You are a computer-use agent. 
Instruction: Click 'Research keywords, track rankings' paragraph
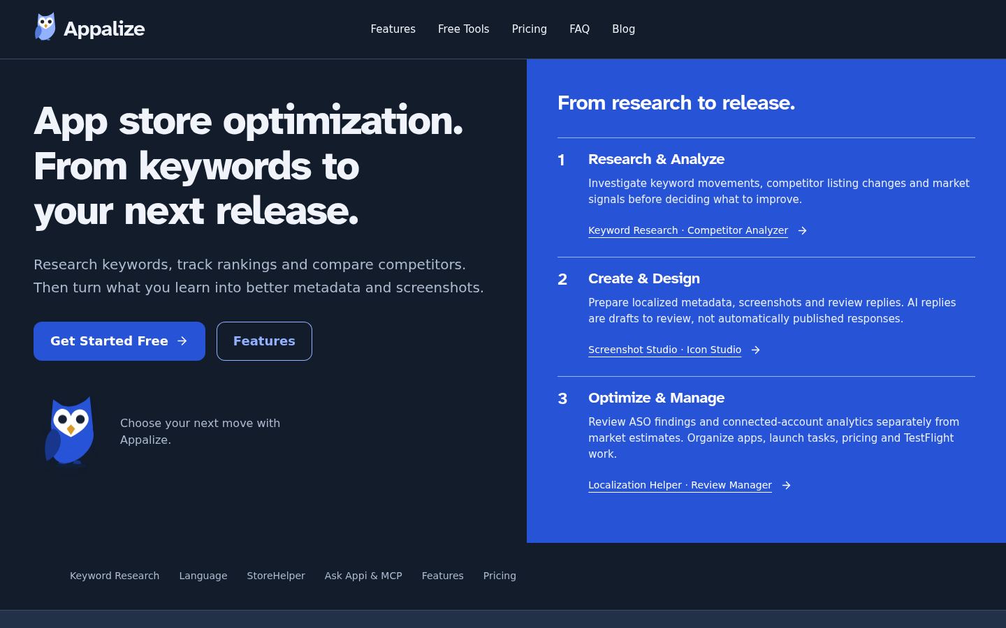258,276
